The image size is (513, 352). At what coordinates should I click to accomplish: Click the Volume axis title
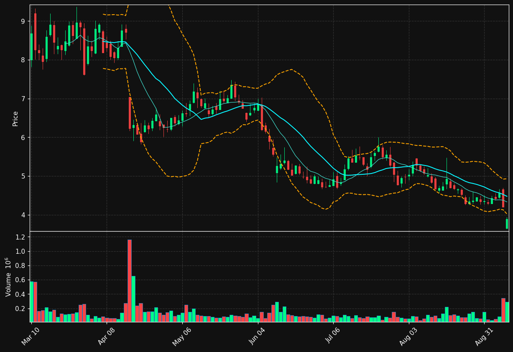tap(8, 277)
